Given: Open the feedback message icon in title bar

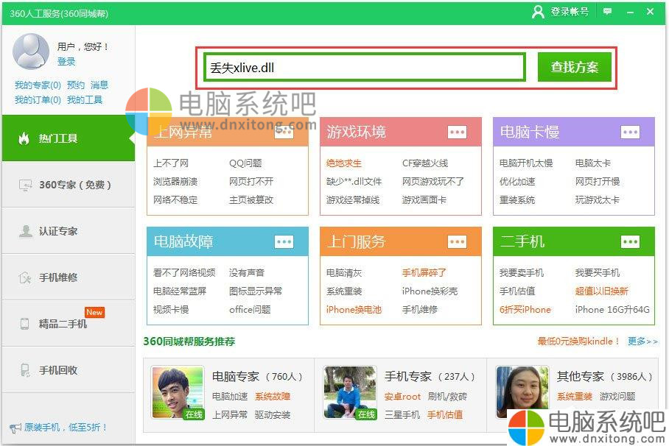Looking at the screenshot, I should (x=607, y=12).
